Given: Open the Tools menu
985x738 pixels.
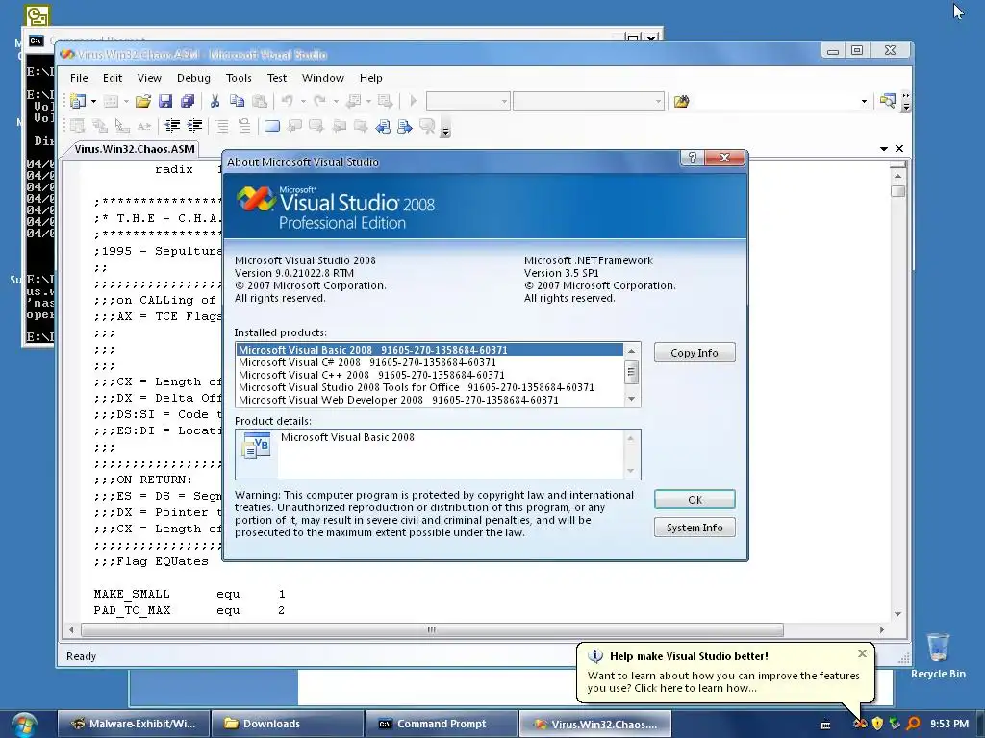Looking at the screenshot, I should (239, 78).
